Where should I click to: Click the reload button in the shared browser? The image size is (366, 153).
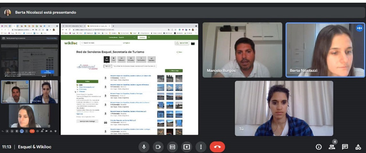pos(70,30)
